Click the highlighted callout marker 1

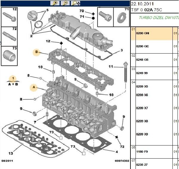pyautogui.click(x=13, y=79)
